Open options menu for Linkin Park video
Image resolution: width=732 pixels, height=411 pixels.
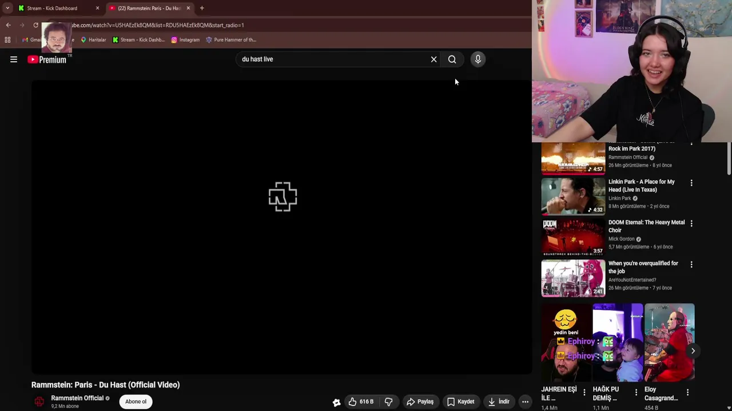tap(691, 183)
